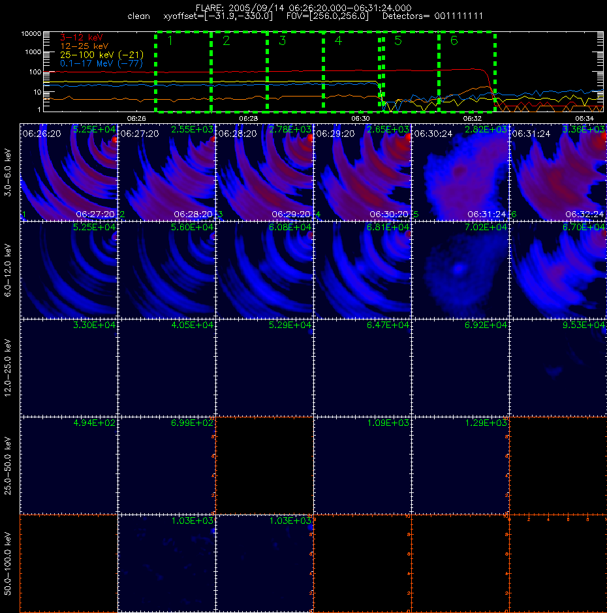Image resolution: width=607 pixels, height=613 pixels.
Task: Click the 06:27:20 end time in the first image
Action: [x=95, y=215]
